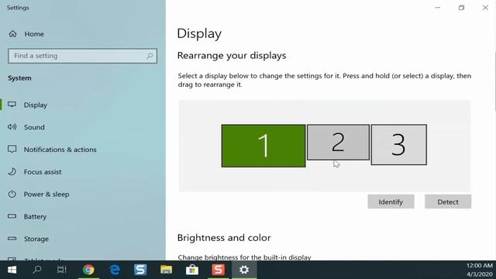Open the Sound settings

coord(34,127)
